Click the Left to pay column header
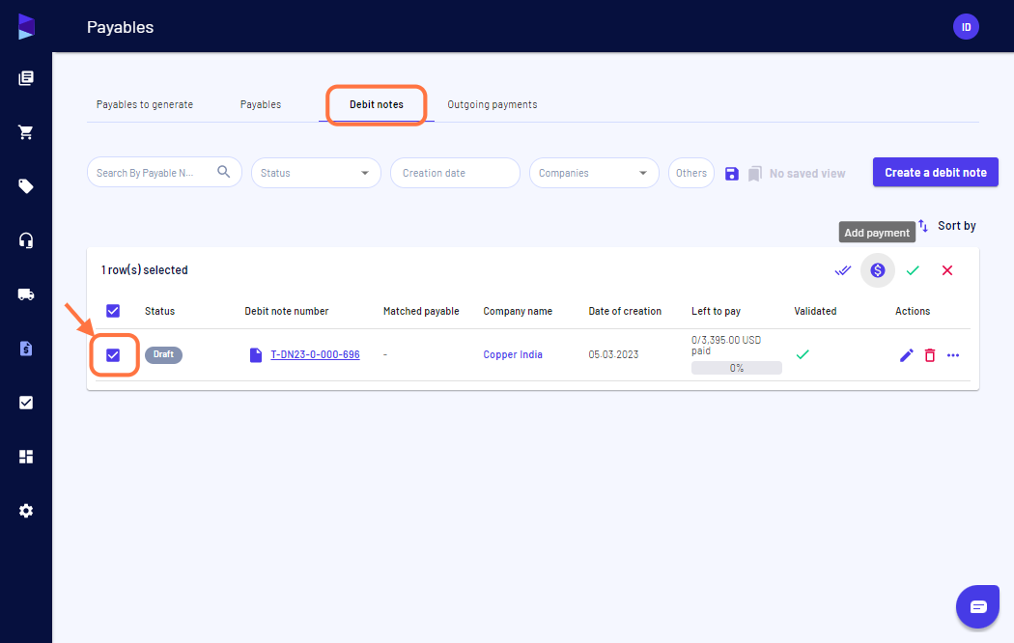Viewport: 1014px width, 643px height. point(716,311)
